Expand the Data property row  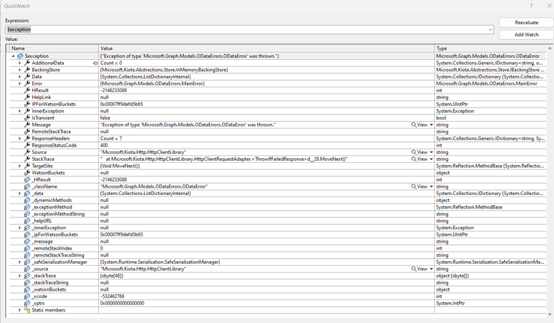(x=20, y=77)
